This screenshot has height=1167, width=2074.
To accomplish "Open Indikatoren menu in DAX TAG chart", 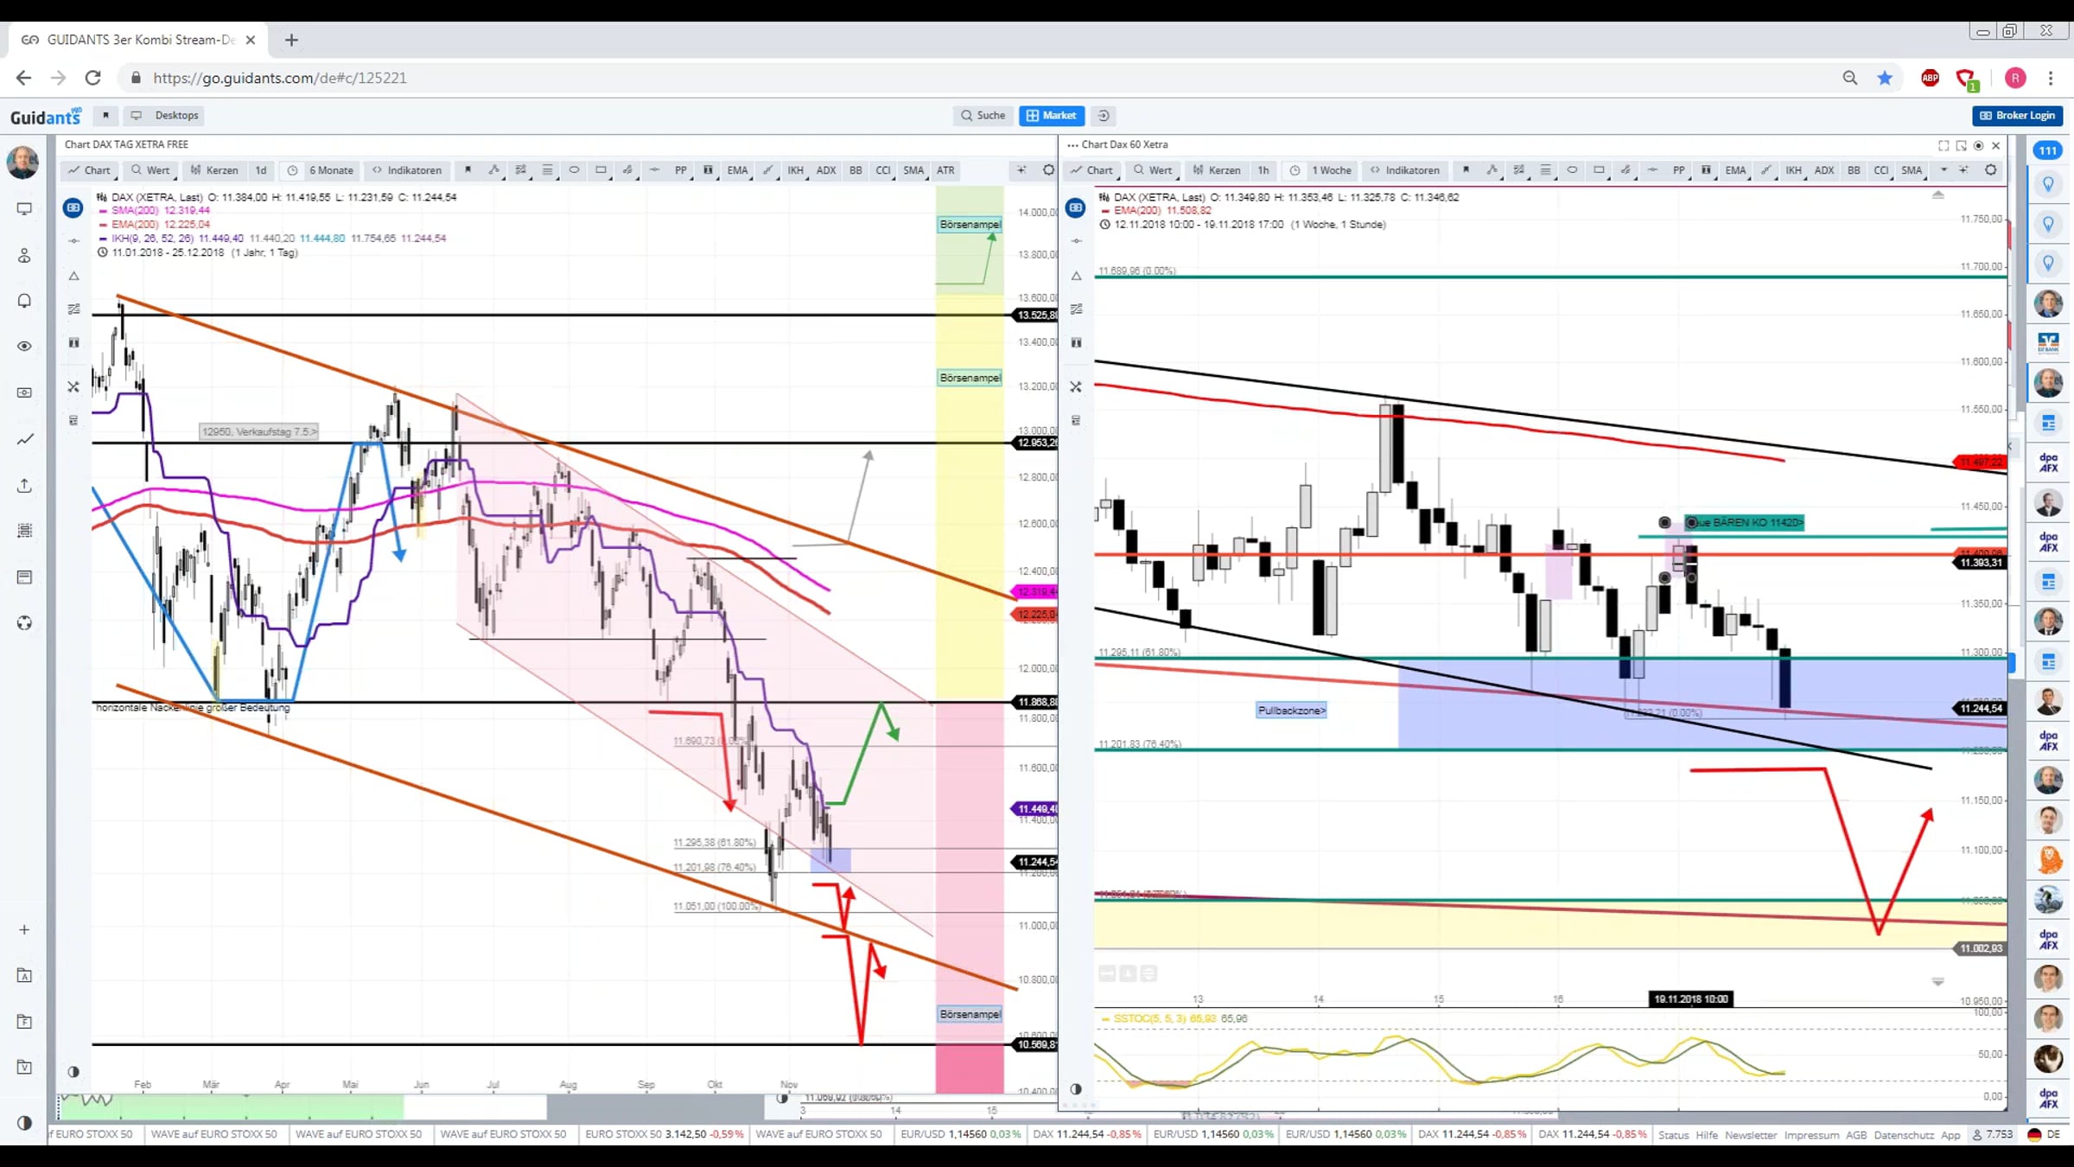I will pos(406,170).
